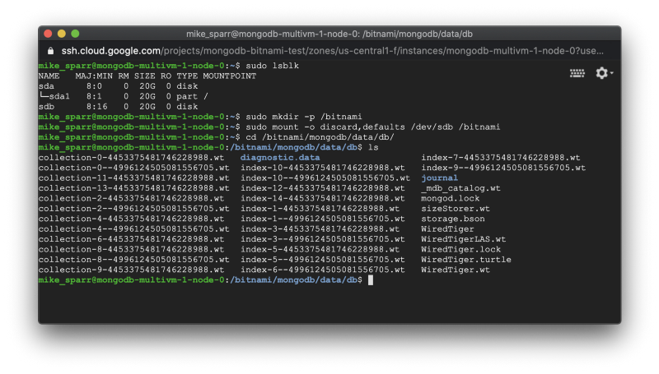Click the storage.bson file entry

(x=452, y=219)
